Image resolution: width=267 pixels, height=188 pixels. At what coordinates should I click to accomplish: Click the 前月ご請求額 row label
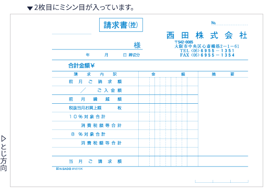point(95,81)
